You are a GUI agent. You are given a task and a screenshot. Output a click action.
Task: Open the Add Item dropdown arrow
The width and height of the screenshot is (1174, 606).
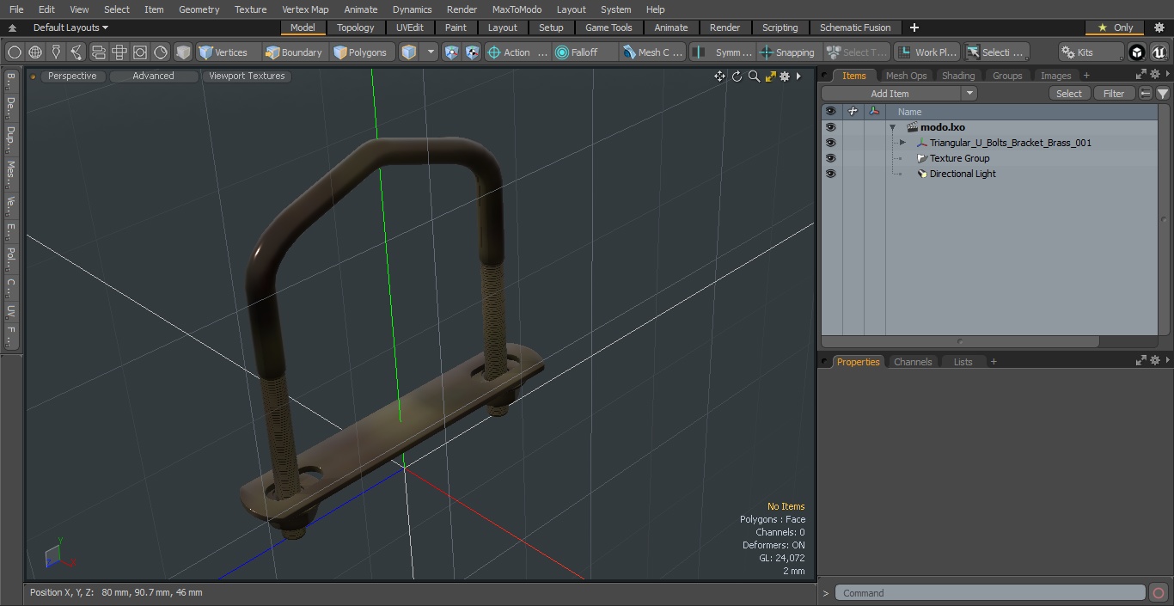(969, 94)
